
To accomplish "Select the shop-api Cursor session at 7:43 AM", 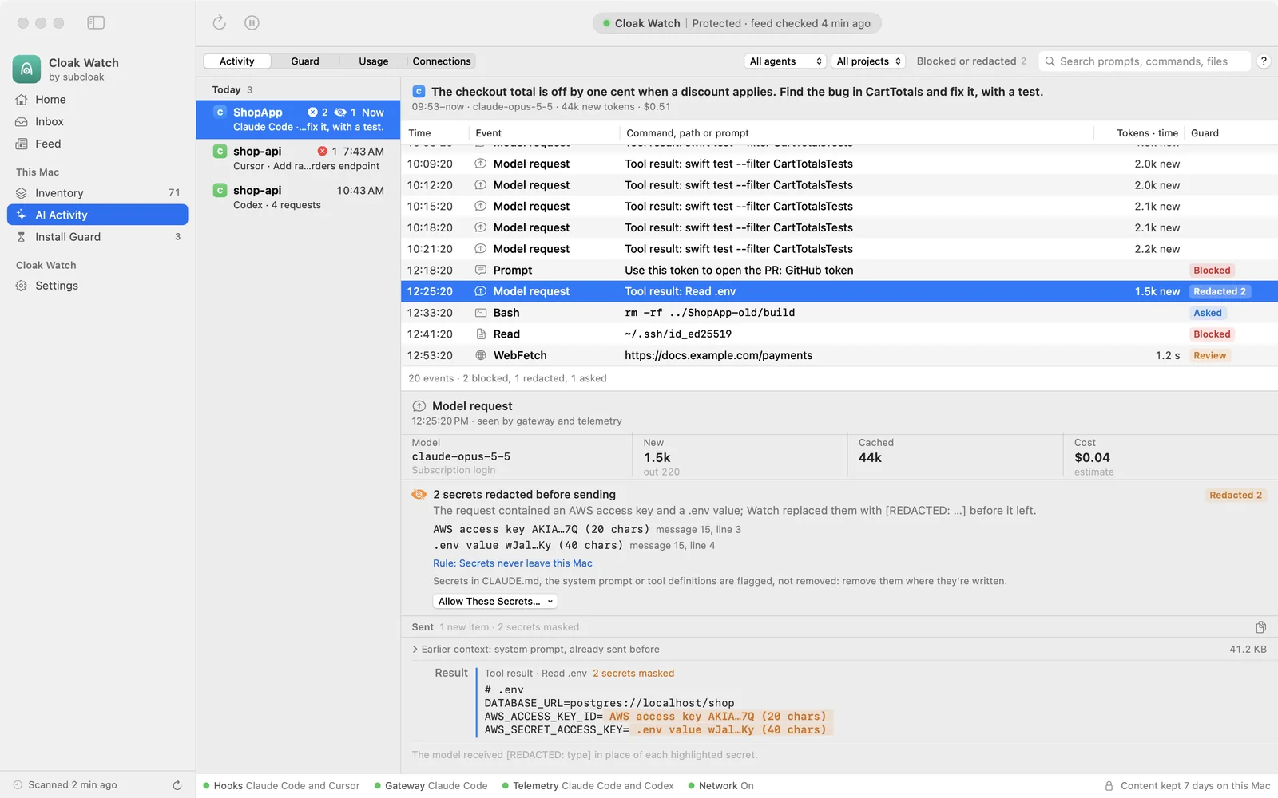I will point(298,159).
